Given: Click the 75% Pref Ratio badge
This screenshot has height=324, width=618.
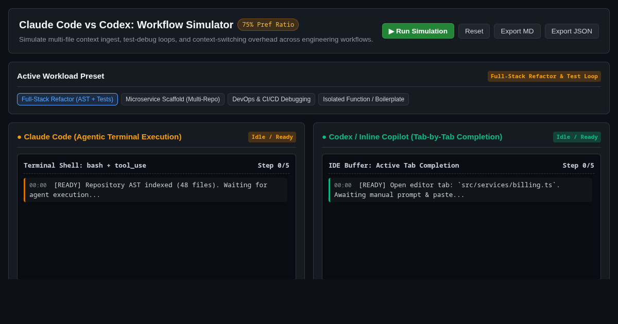Looking at the screenshot, I should pos(268,25).
